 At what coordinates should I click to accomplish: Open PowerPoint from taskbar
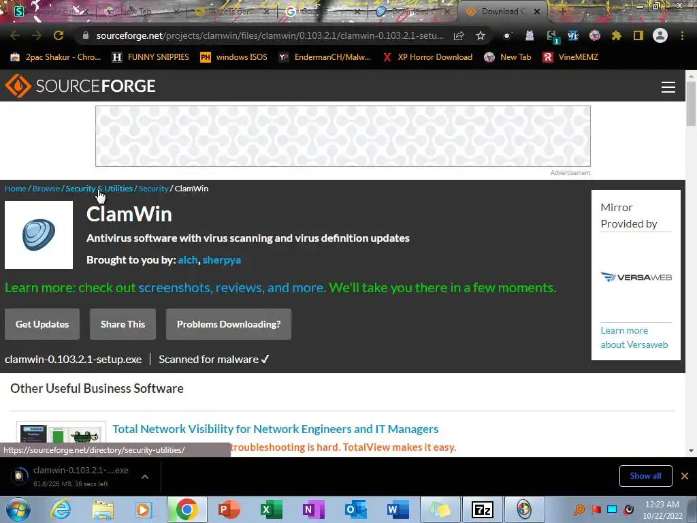pyautogui.click(x=229, y=509)
